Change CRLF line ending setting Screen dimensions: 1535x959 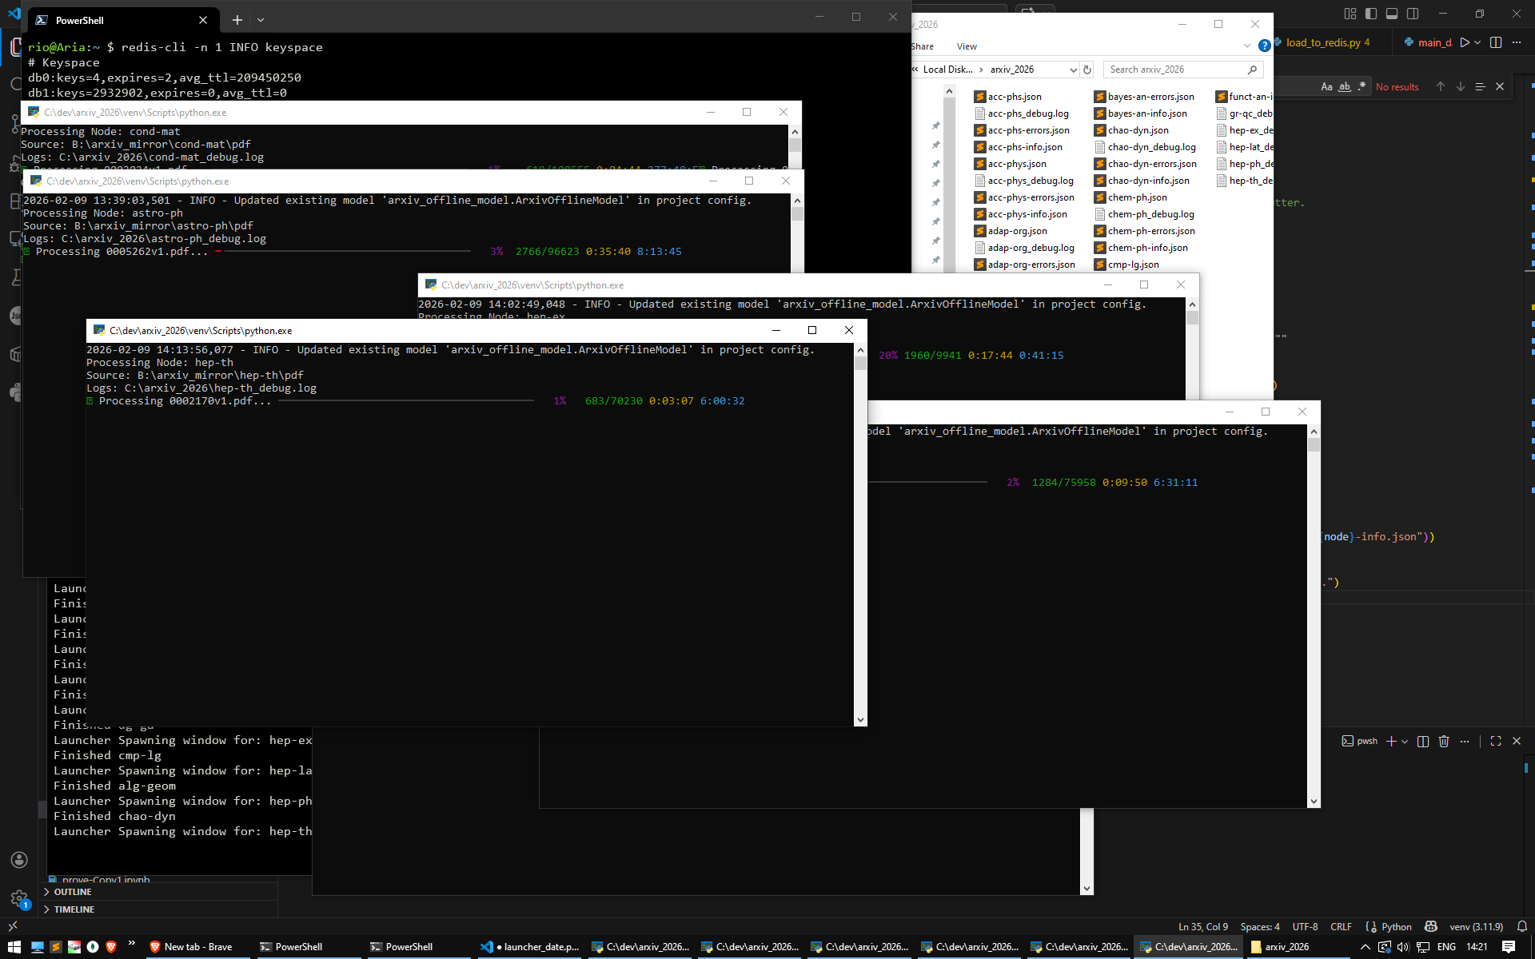(x=1341, y=926)
